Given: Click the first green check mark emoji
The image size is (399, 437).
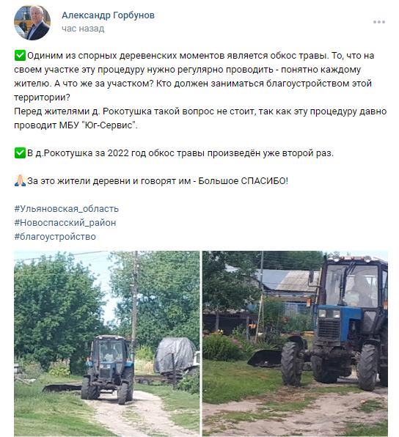Looking at the screenshot, I should (x=20, y=56).
